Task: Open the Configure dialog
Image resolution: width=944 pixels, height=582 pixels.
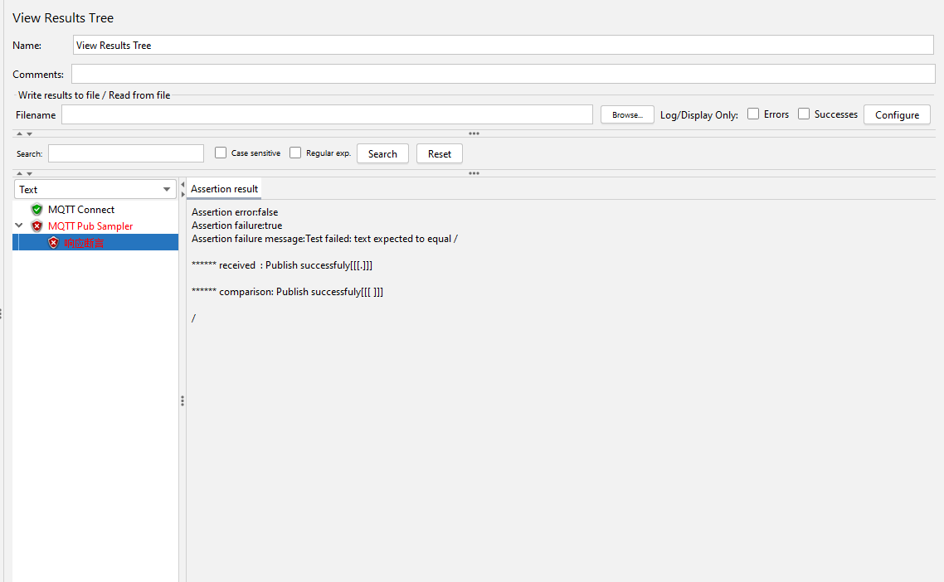Action: 897,114
